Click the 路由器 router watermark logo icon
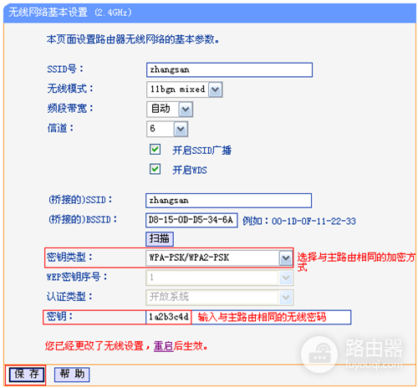 pyautogui.click(x=319, y=355)
